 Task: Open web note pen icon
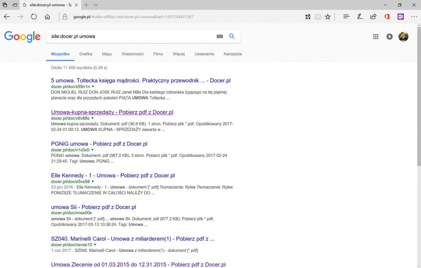pos(360,17)
